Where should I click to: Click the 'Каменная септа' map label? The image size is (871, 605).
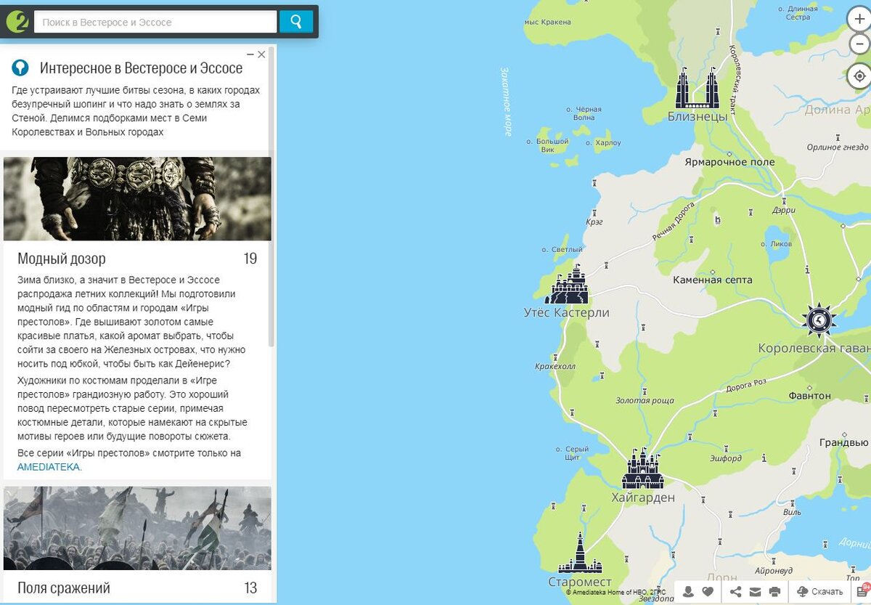(713, 280)
